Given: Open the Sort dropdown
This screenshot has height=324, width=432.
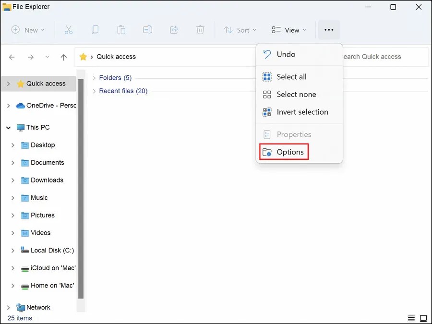Looking at the screenshot, I should pos(240,30).
